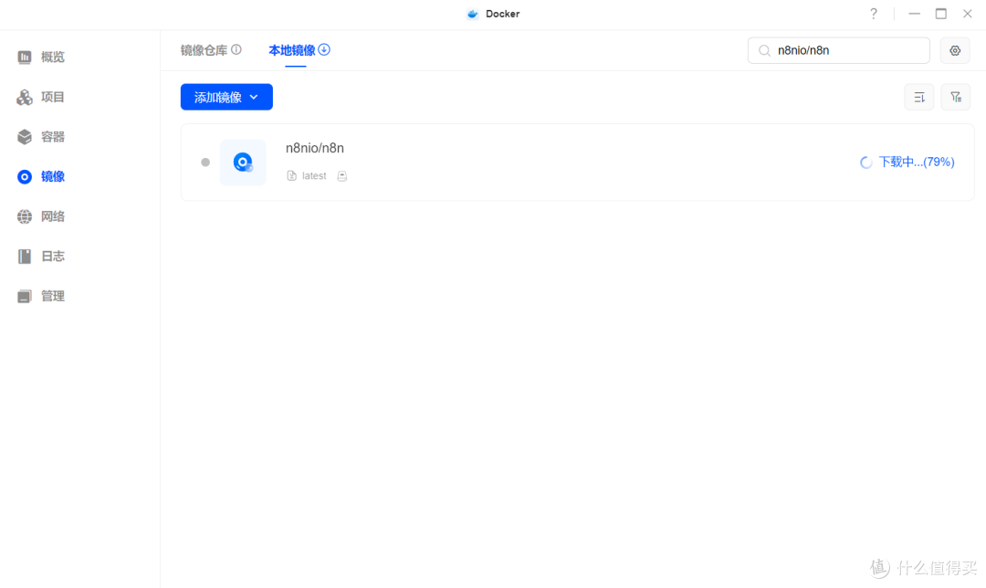Click the gray status dot of n8nio/n8n
986x588 pixels.
[x=205, y=163]
